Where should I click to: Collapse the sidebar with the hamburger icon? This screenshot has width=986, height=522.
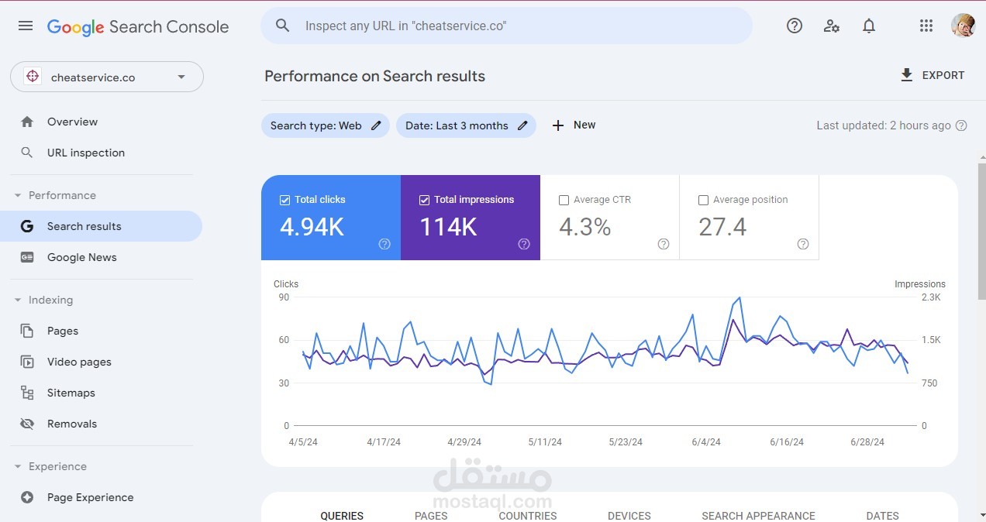(25, 25)
